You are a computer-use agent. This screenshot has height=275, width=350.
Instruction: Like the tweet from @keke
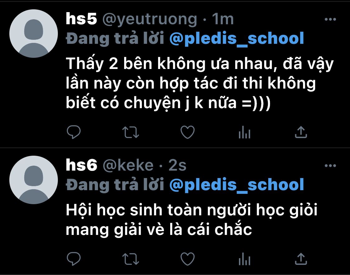[x=188, y=259]
